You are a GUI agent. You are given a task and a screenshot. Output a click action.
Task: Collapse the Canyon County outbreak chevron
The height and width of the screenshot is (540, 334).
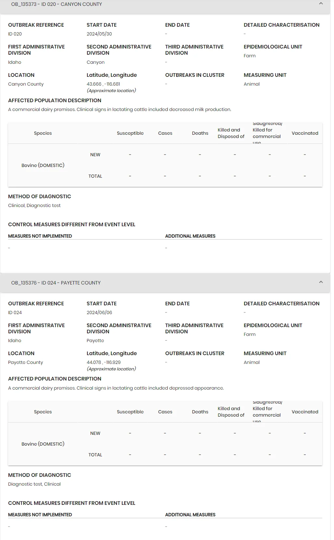[321, 4]
